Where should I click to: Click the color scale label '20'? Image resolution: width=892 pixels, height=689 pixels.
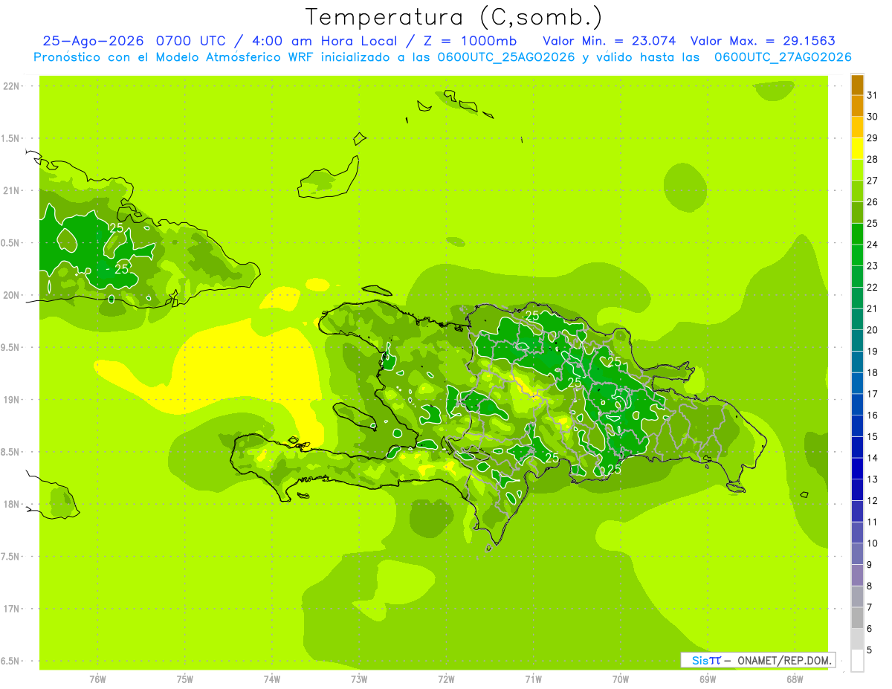click(x=872, y=330)
